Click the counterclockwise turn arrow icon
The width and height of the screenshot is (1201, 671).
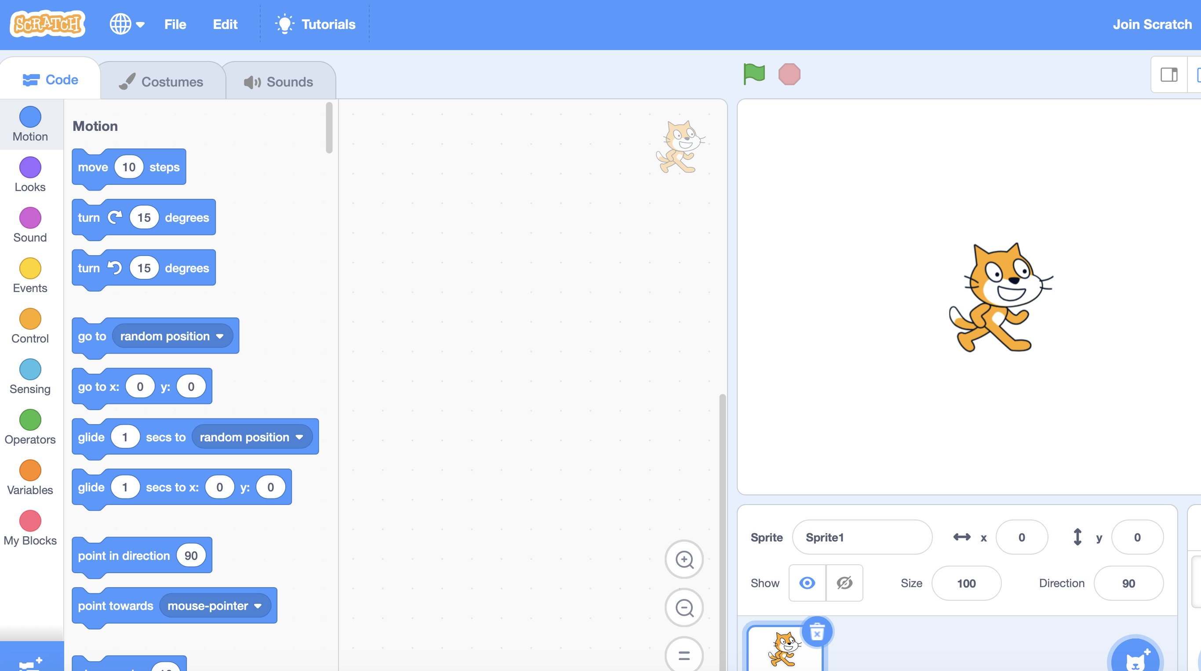pyautogui.click(x=115, y=268)
